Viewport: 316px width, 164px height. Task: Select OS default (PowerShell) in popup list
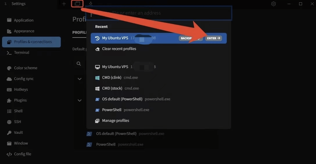pos(159,99)
